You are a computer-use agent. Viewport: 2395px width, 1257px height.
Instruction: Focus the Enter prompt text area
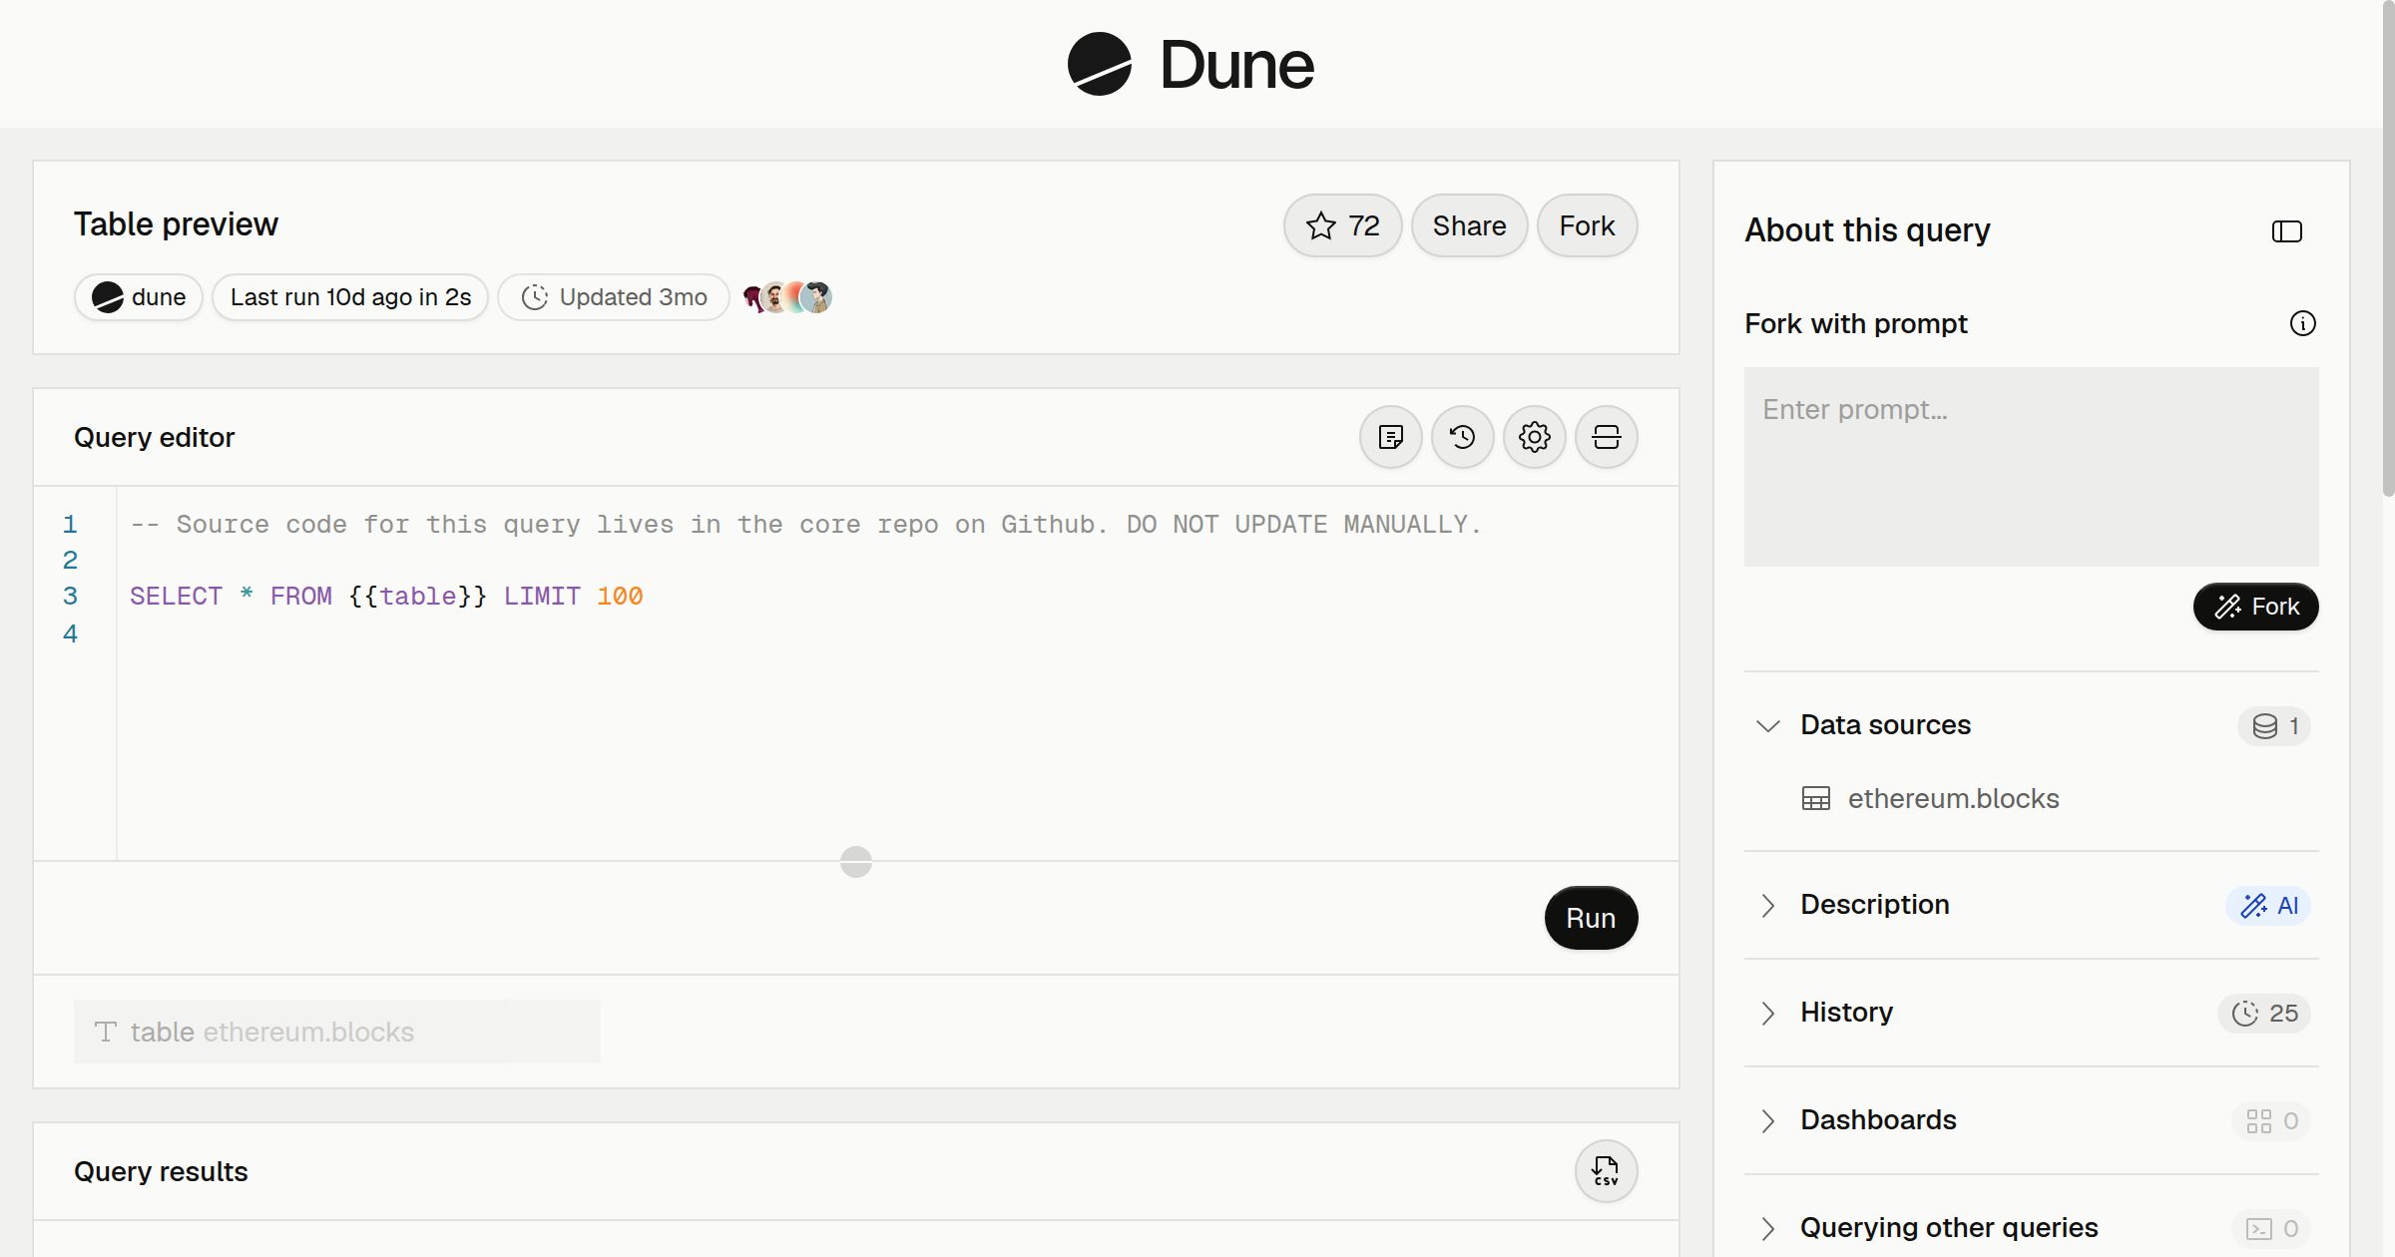point(2032,467)
